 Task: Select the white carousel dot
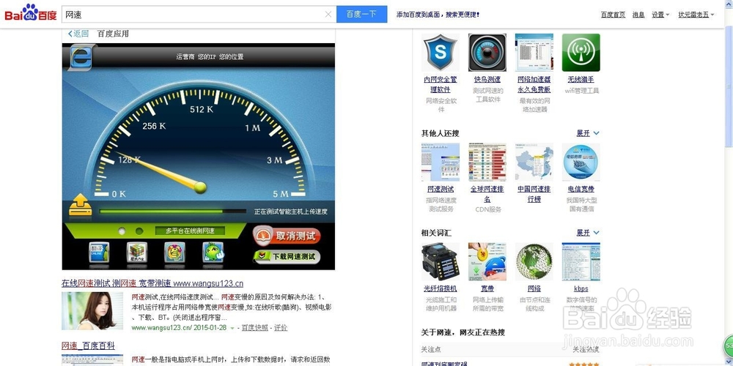tap(122, 231)
